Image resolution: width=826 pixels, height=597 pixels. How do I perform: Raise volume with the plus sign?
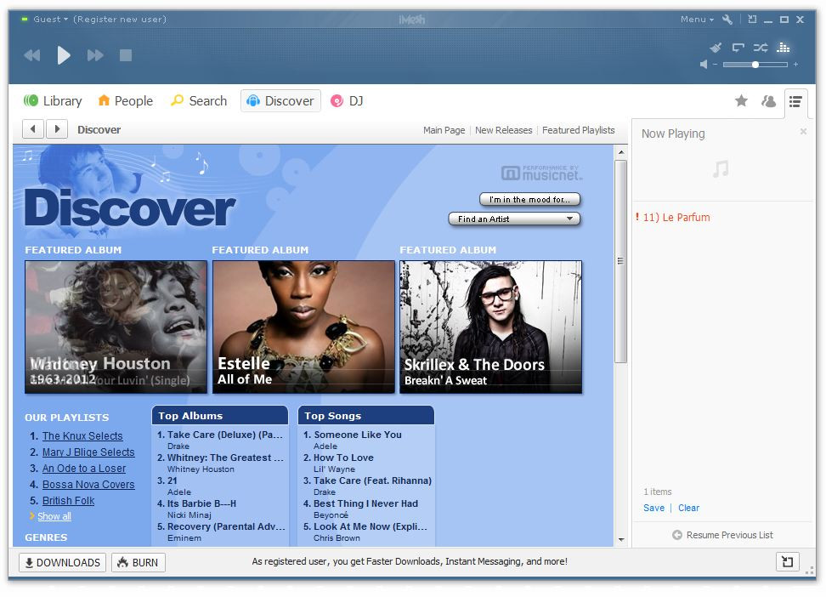click(x=795, y=65)
